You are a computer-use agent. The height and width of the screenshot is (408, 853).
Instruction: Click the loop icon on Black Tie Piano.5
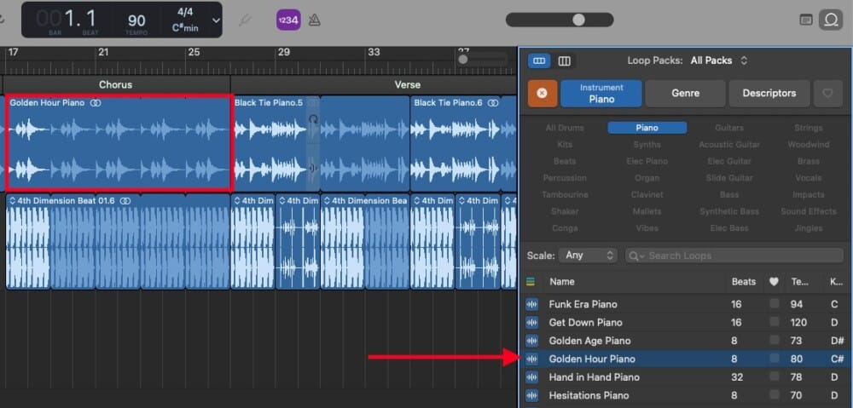[x=313, y=119]
